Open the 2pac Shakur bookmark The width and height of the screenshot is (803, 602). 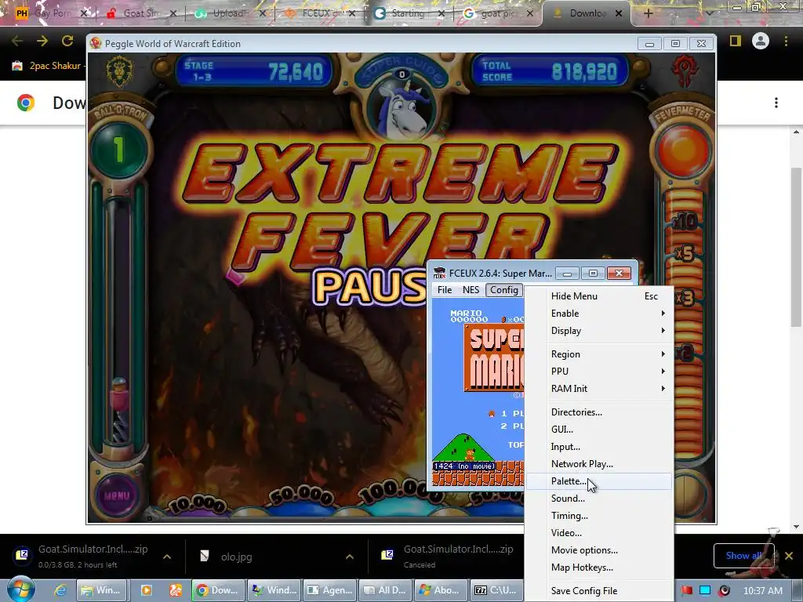coord(47,66)
